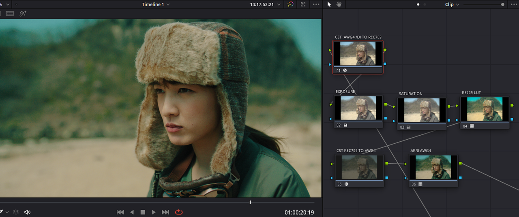Image resolution: width=519 pixels, height=217 pixels.
Task: Click the bars icon on node 03
Action: tap(409, 127)
